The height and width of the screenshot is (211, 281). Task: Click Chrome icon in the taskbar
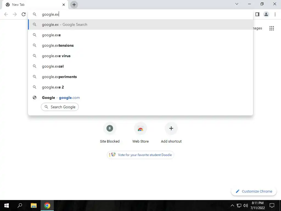(47, 206)
